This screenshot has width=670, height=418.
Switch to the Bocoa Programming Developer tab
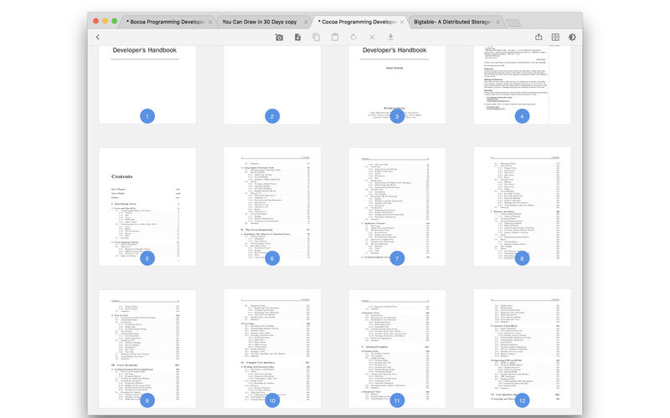[168, 22]
